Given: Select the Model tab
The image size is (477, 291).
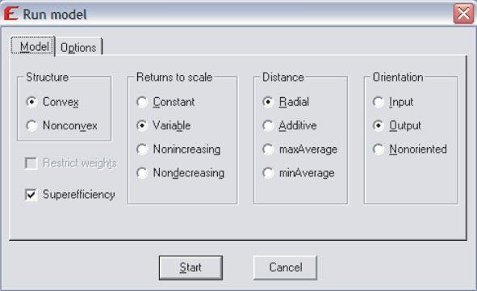Looking at the screenshot, I should [33, 46].
